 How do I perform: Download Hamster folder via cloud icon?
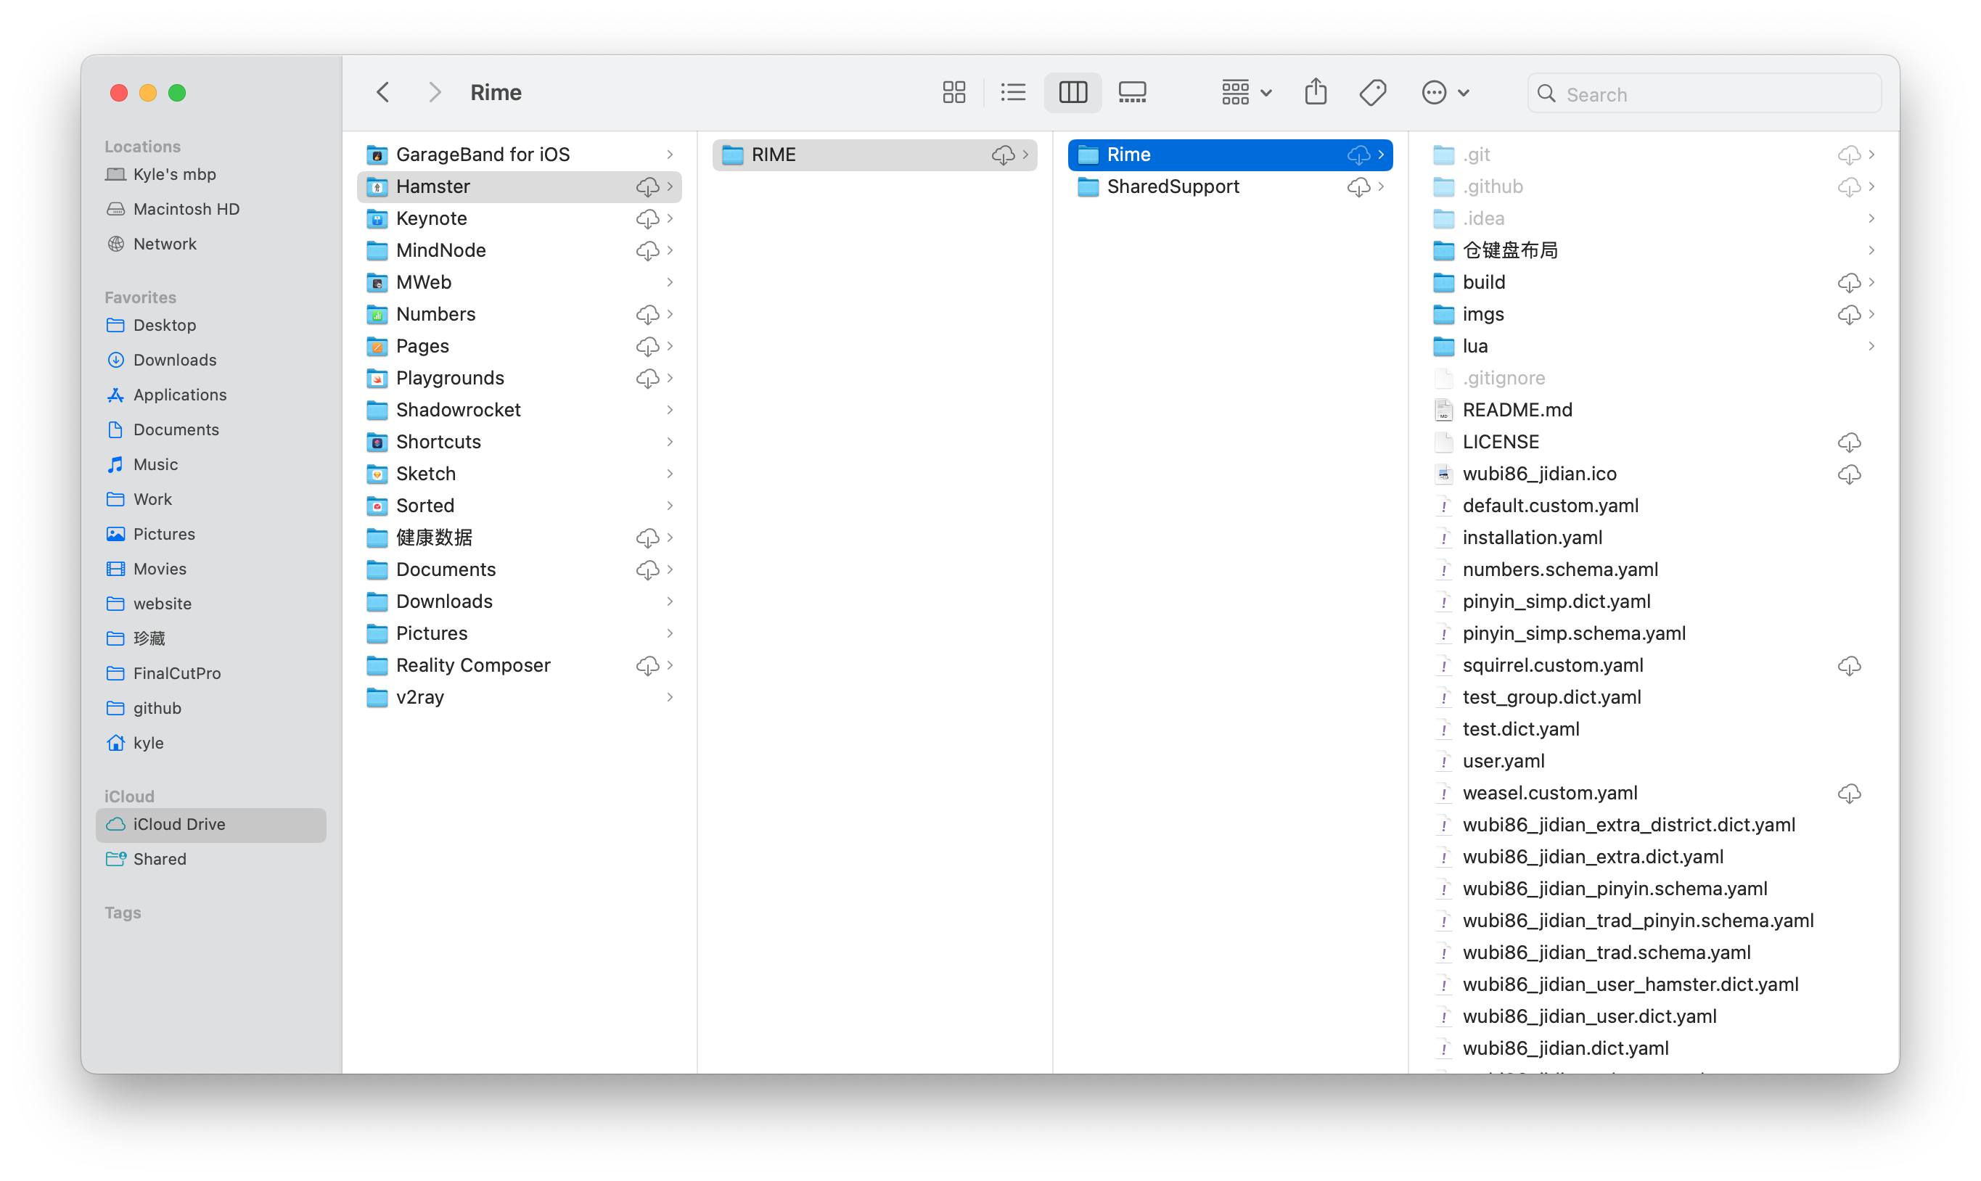[x=647, y=186]
